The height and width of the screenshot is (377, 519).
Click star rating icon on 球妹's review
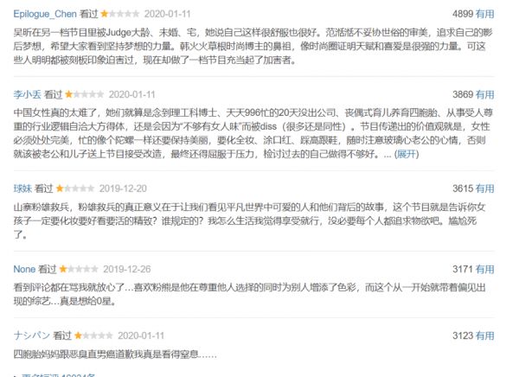(75, 188)
